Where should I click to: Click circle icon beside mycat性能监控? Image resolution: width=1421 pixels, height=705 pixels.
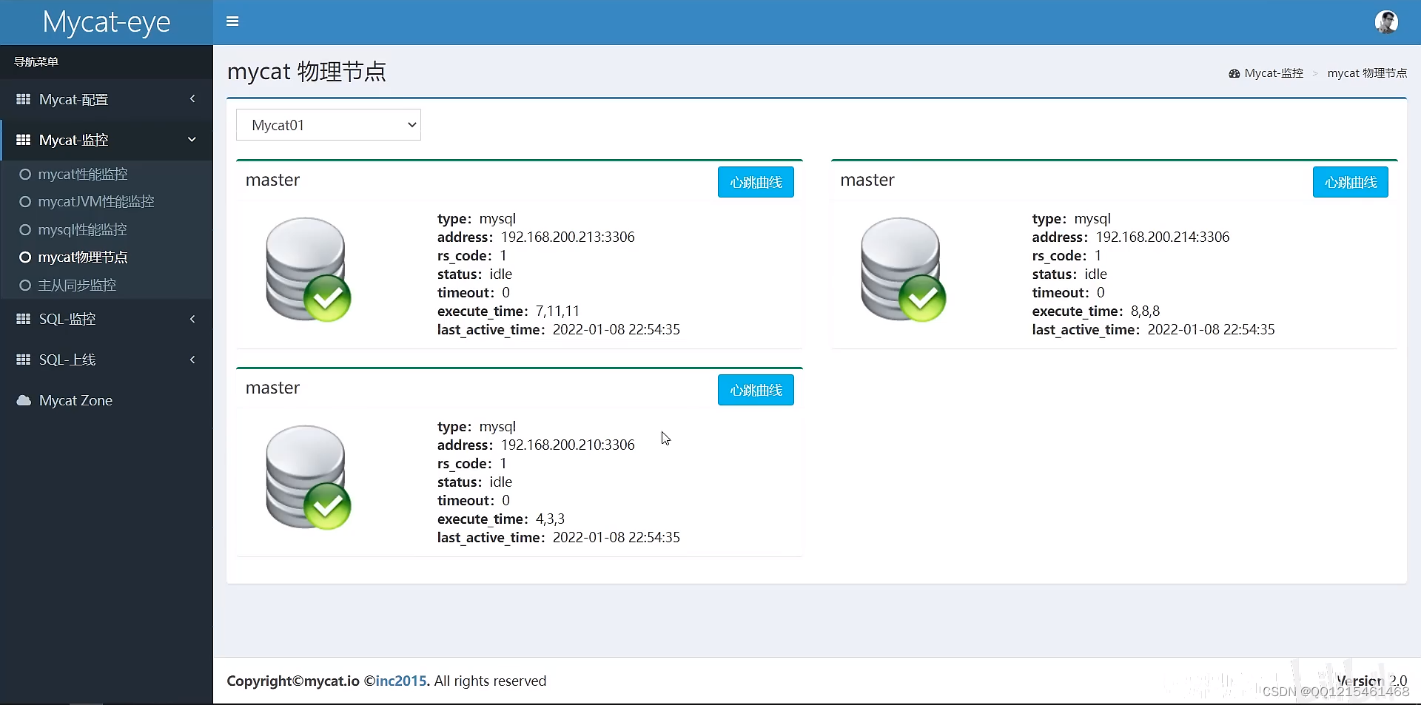click(x=25, y=175)
